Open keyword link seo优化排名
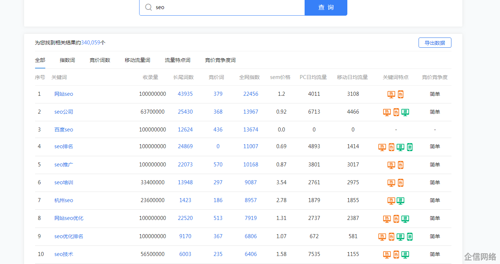The width and height of the screenshot is (500, 264). pos(69,236)
